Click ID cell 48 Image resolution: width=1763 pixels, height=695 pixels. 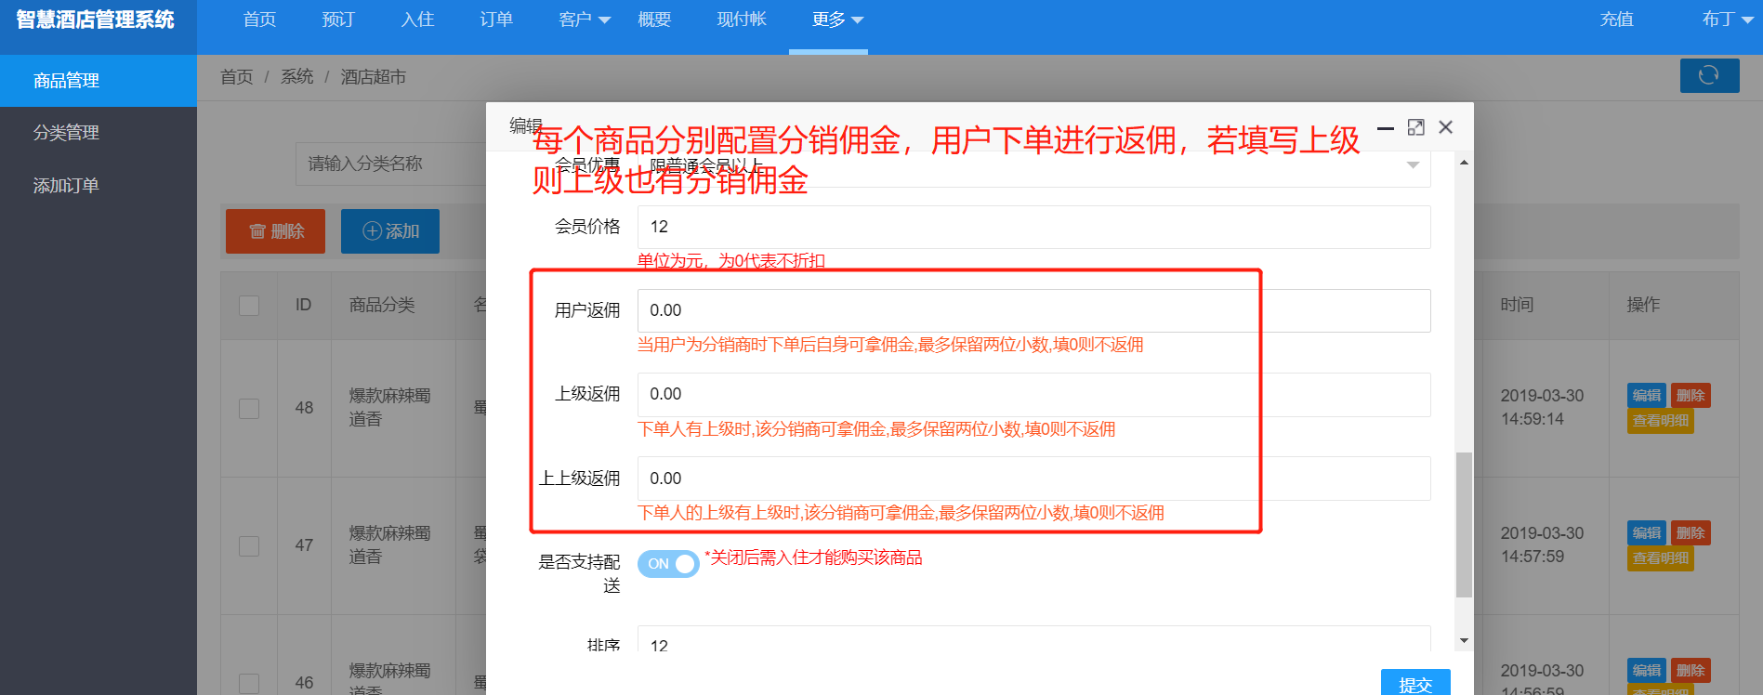pyautogui.click(x=304, y=408)
